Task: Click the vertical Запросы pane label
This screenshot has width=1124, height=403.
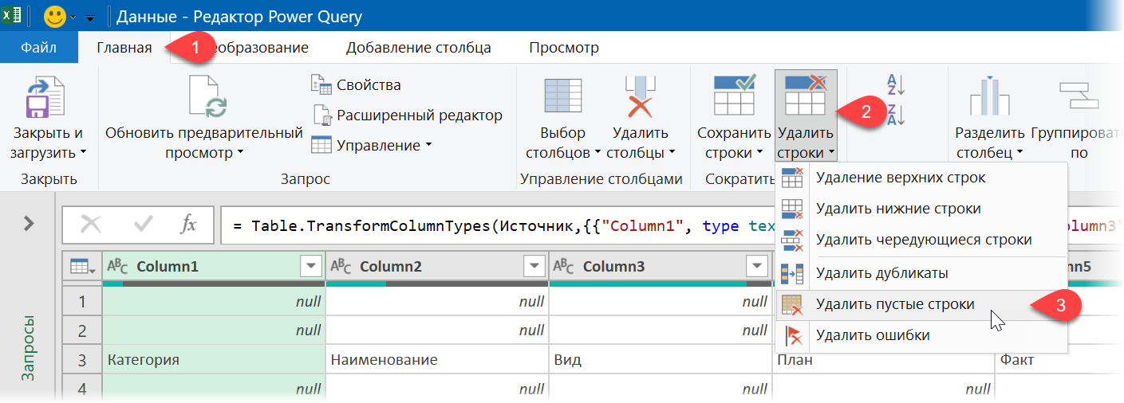Action: click(x=29, y=348)
